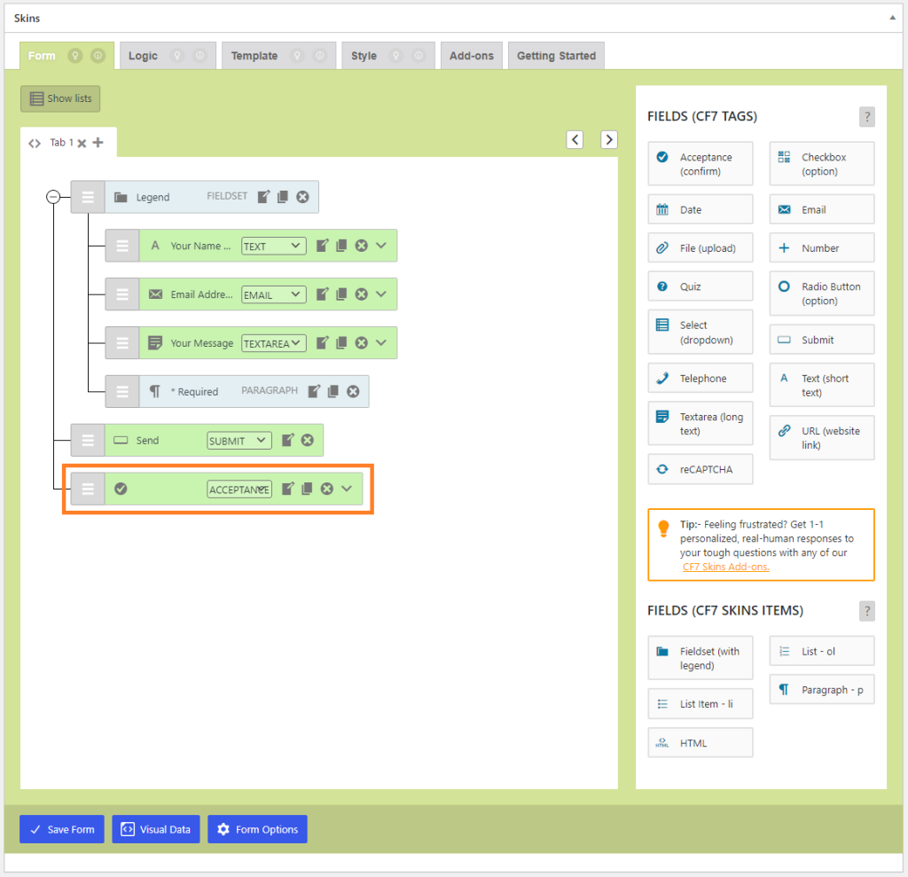Remove the Required paragraph item
This screenshot has height=877, width=908.
click(x=353, y=391)
